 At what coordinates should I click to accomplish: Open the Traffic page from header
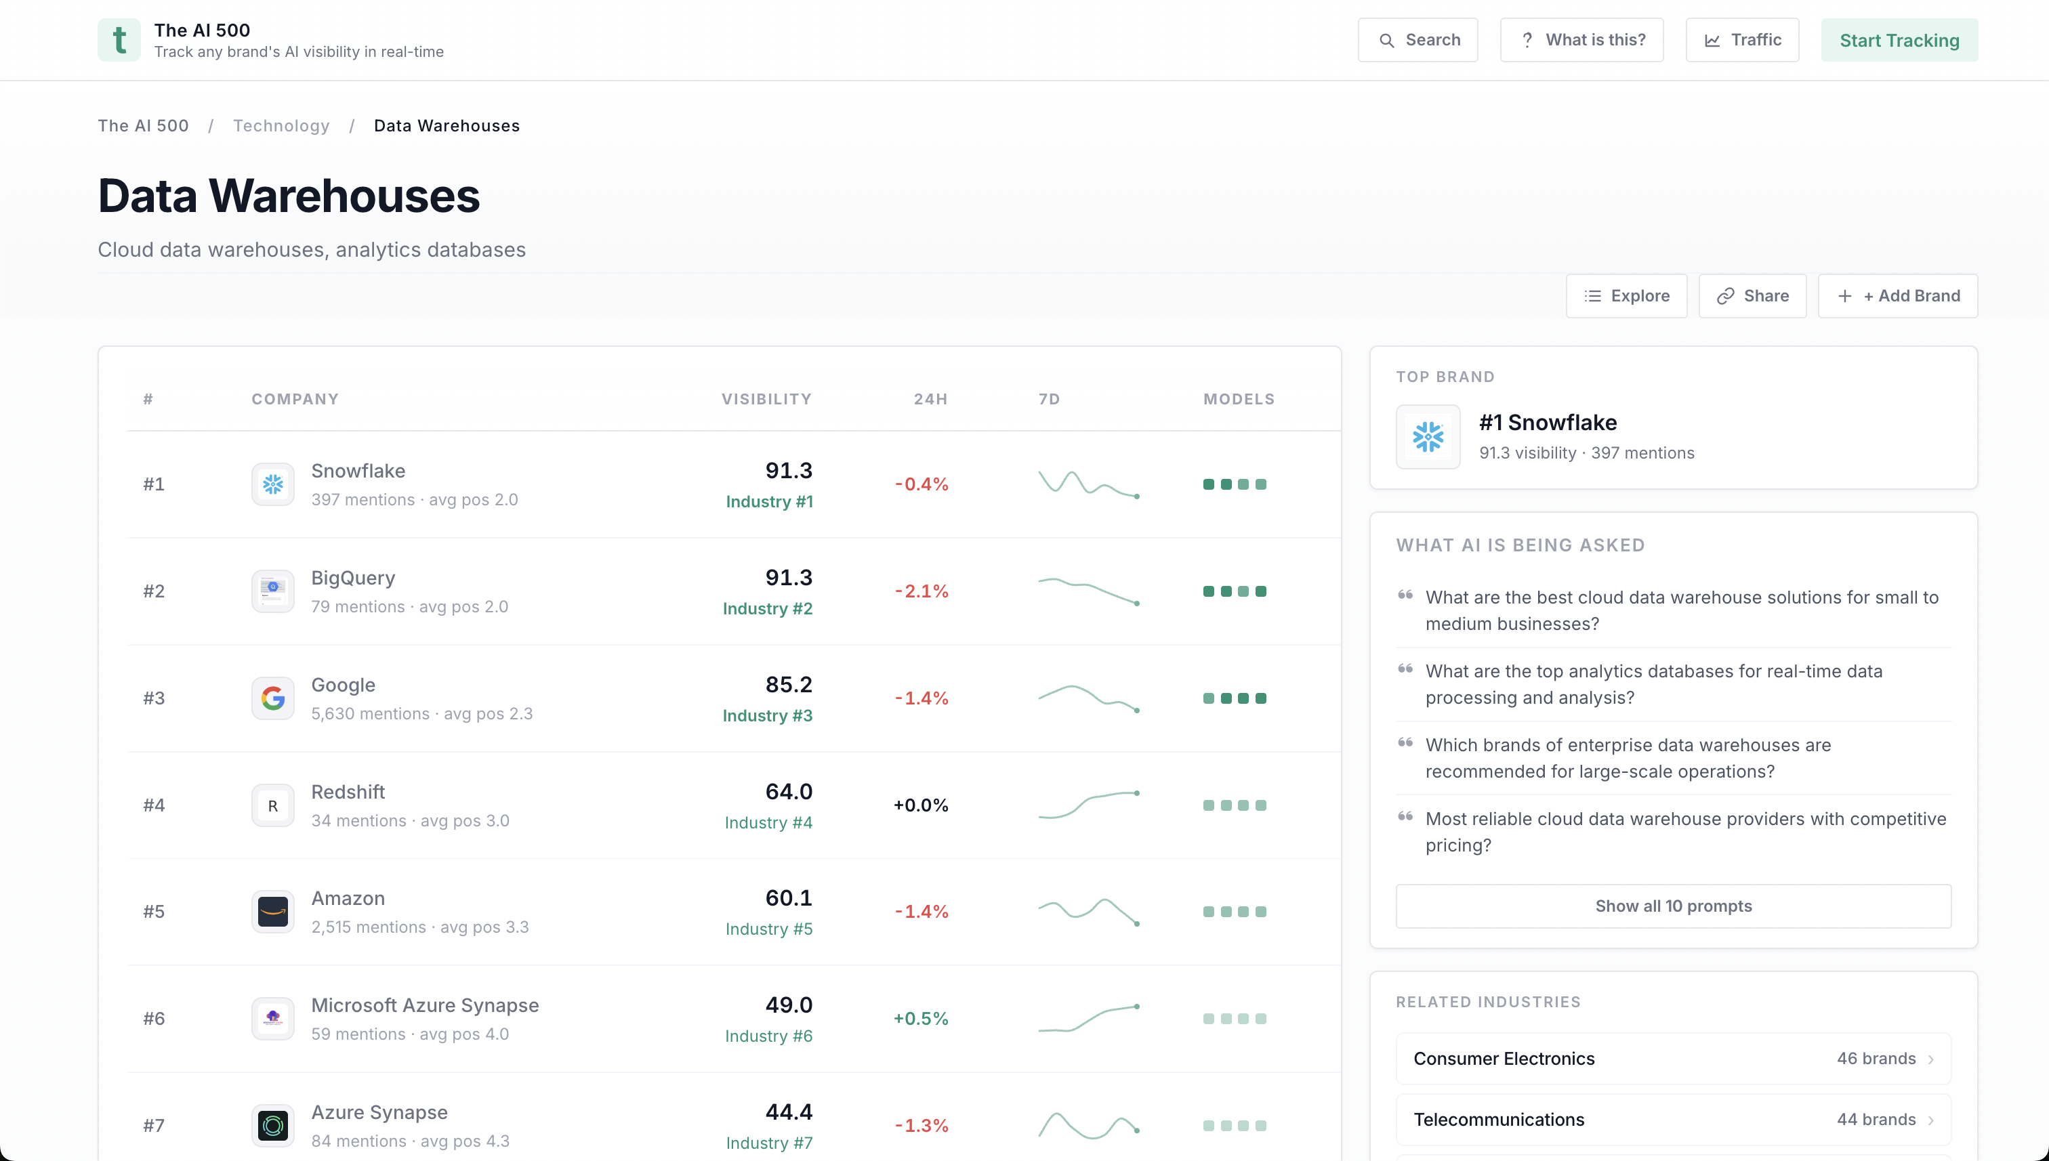(1742, 40)
